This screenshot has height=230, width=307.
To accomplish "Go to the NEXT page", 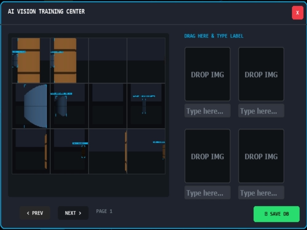I will tap(73, 213).
